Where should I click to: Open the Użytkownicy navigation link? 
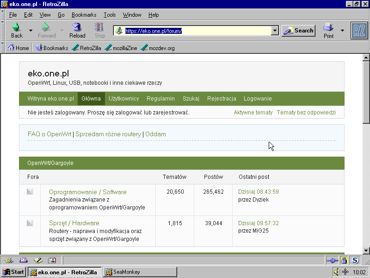coord(123,99)
